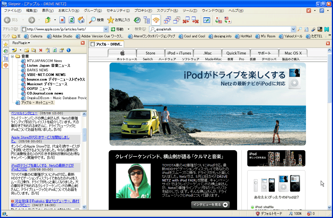This screenshot has height=218, width=333.
Task: Toggle the デフォルトモード security status indicator
Action: click(x=269, y=214)
